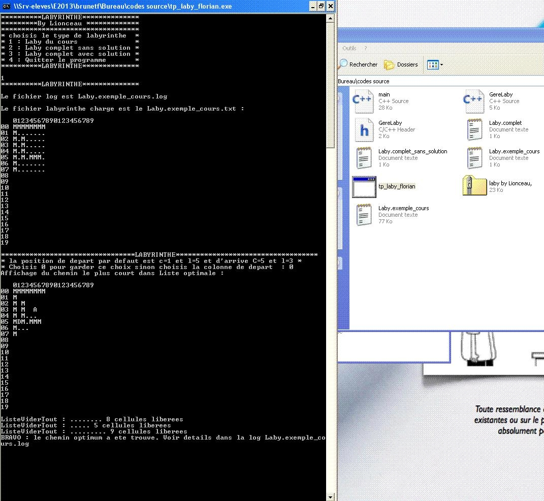The image size is (544, 501).
Task: Click the Rechercher toolbar button
Action: 358,64
